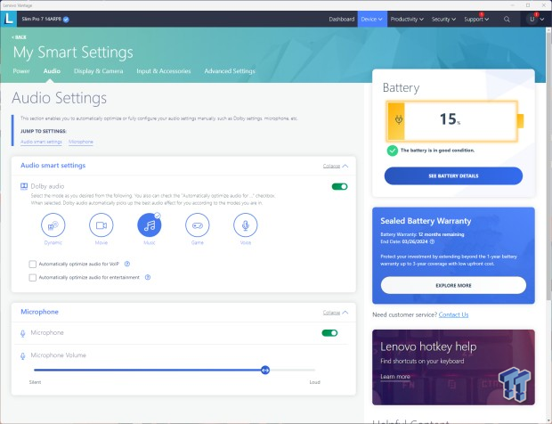Collapse the Microphone section

pyautogui.click(x=336, y=313)
